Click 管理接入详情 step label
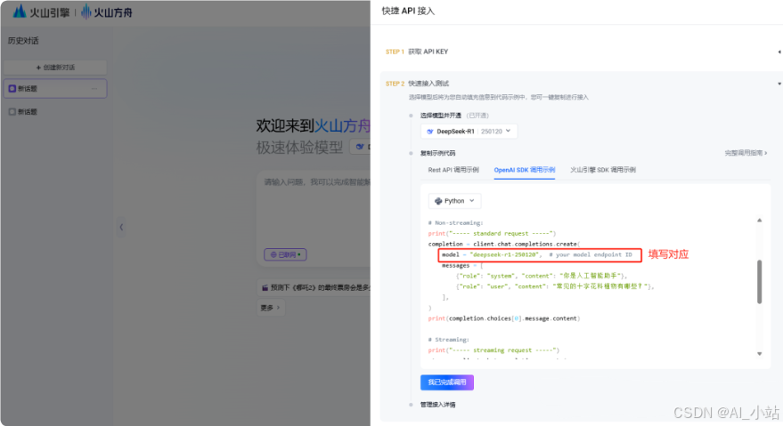The image size is (783, 426). click(x=438, y=405)
